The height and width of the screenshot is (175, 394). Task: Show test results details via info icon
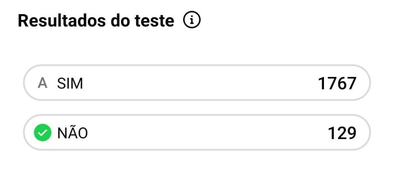point(192,21)
